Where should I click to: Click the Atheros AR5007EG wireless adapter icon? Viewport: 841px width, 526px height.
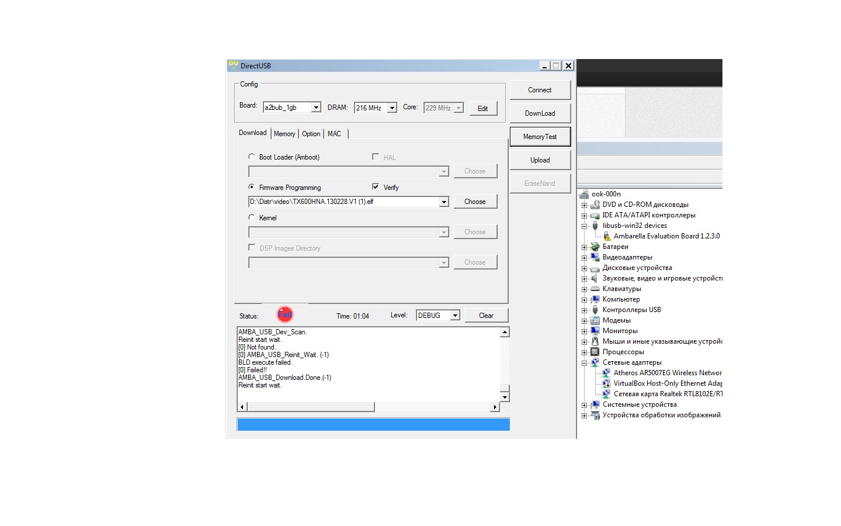(606, 373)
